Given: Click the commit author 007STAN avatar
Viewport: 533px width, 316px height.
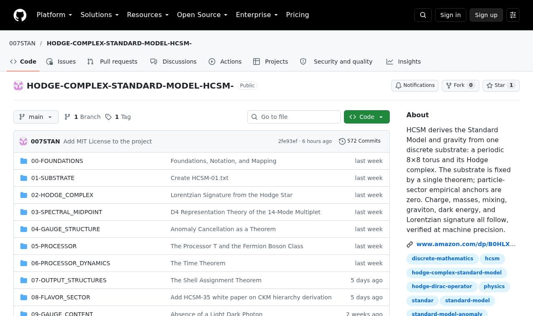Looking at the screenshot, I should click(x=23, y=141).
